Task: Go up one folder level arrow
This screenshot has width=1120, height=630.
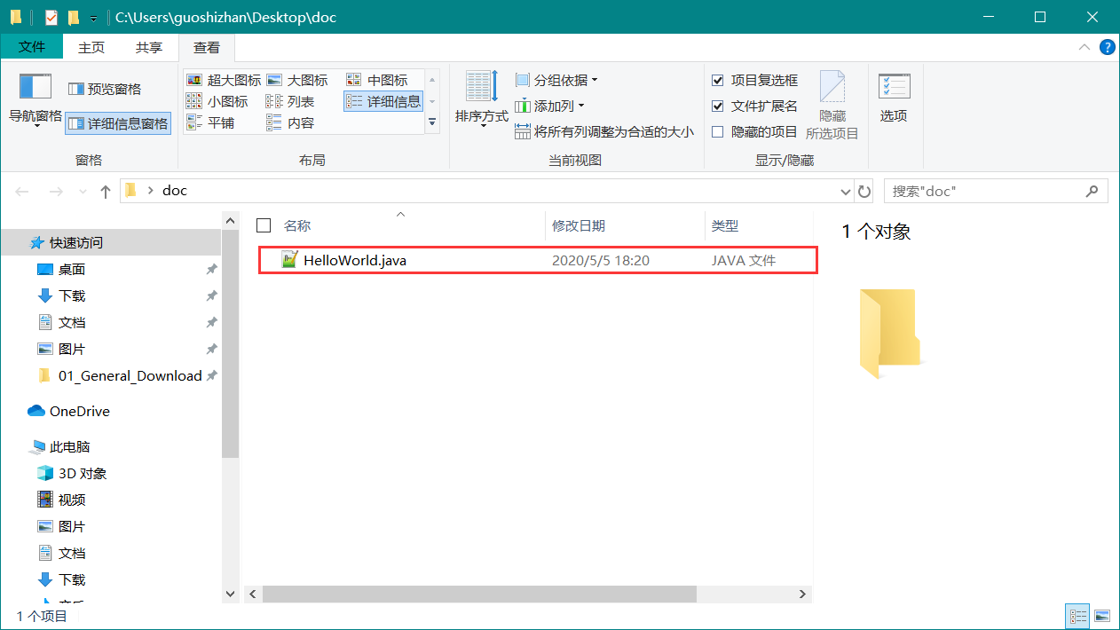Action: pos(106,191)
